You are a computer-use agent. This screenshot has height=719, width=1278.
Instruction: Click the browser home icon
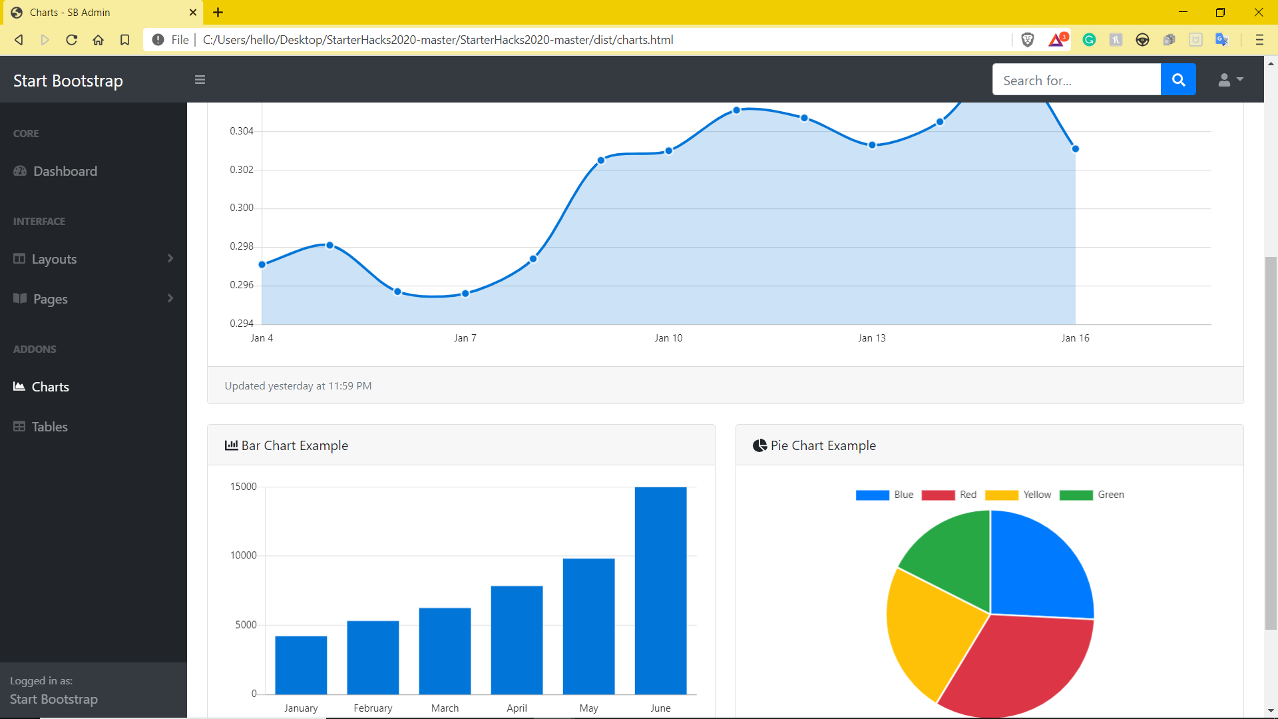(99, 40)
